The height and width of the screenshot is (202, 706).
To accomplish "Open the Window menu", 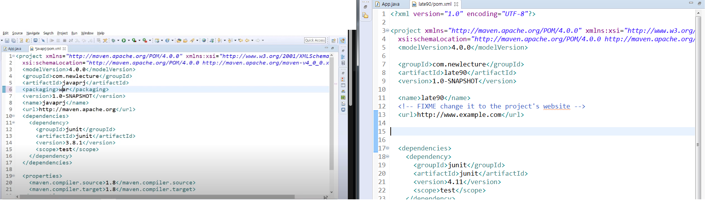I will pyautogui.click(x=87, y=33).
